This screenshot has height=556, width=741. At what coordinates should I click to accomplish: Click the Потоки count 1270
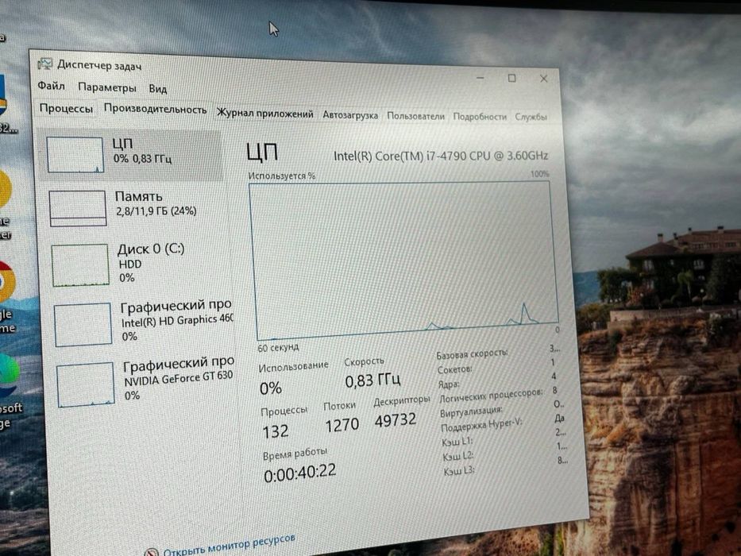pyautogui.click(x=342, y=426)
